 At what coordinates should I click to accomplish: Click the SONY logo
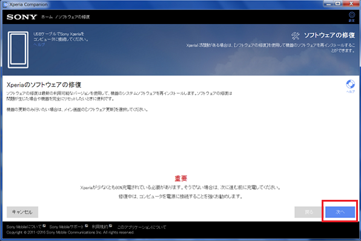point(22,17)
